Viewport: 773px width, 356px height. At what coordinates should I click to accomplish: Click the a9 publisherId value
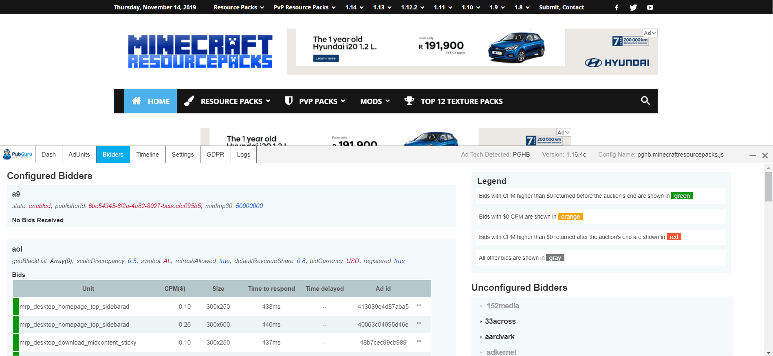(x=145, y=206)
